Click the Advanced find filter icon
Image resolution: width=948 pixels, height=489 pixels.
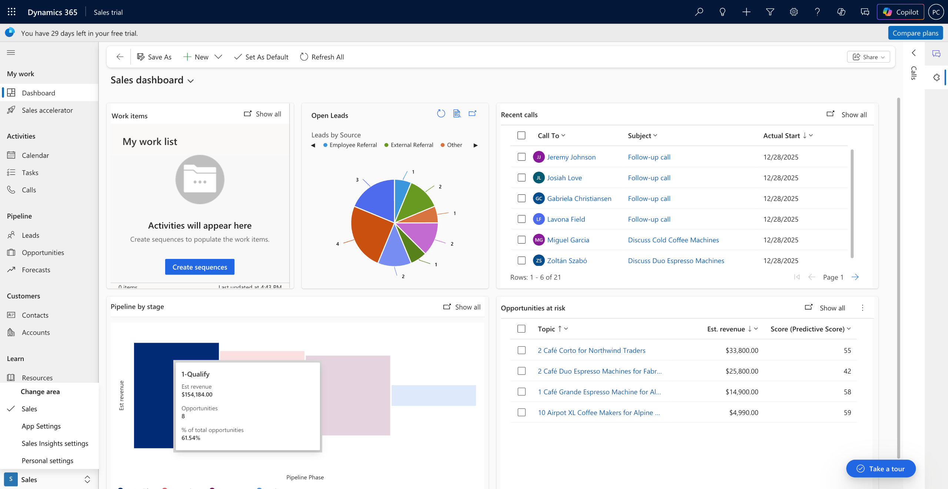point(770,12)
